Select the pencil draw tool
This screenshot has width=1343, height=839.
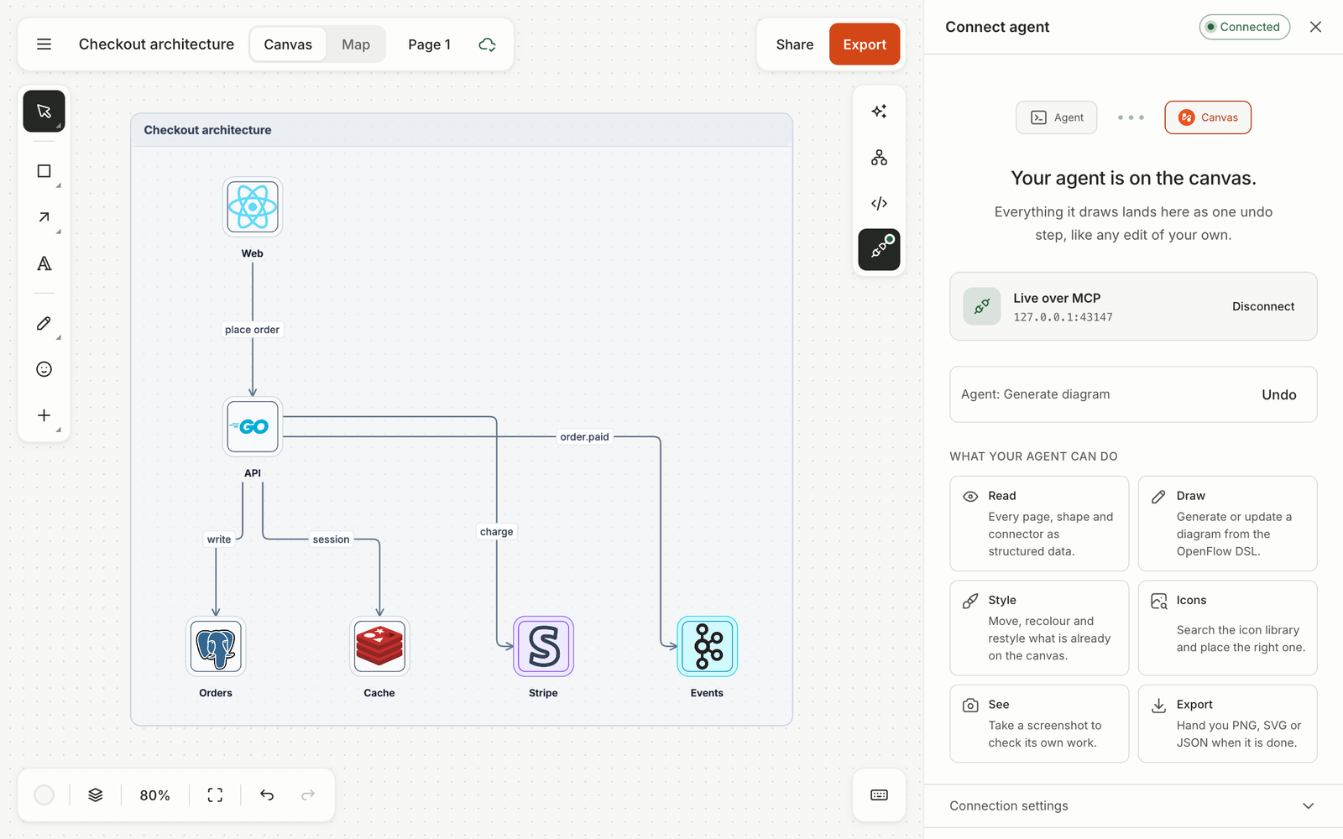point(44,323)
